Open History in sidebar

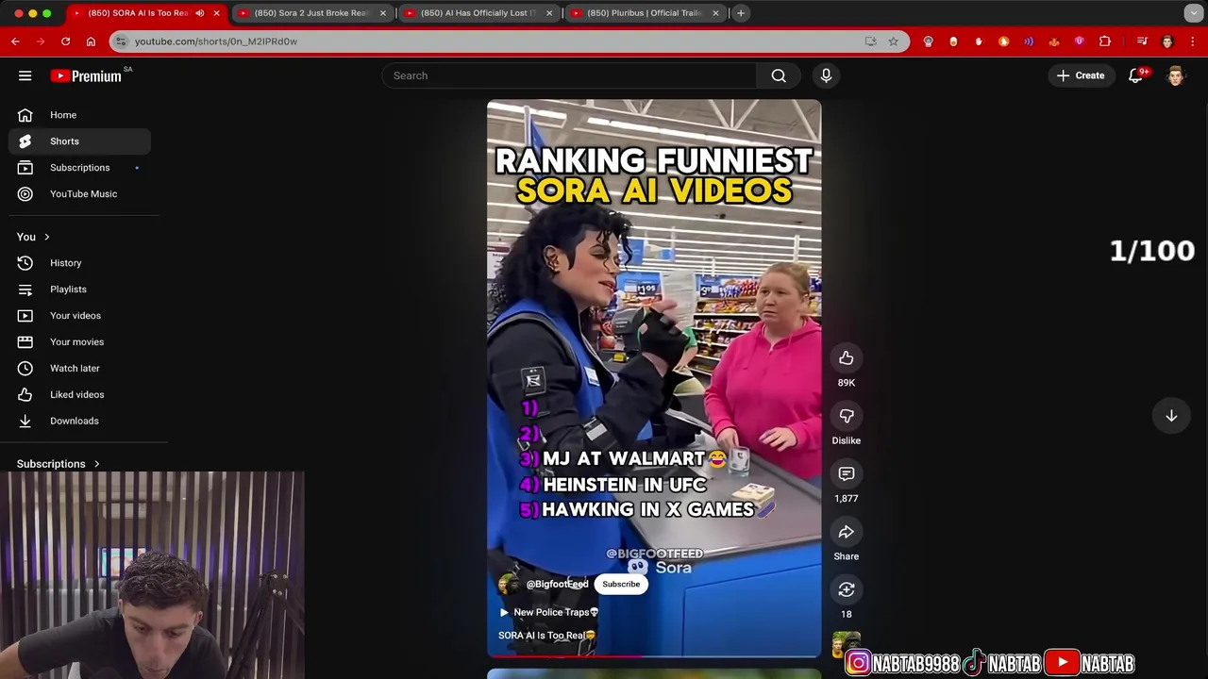[80, 263]
